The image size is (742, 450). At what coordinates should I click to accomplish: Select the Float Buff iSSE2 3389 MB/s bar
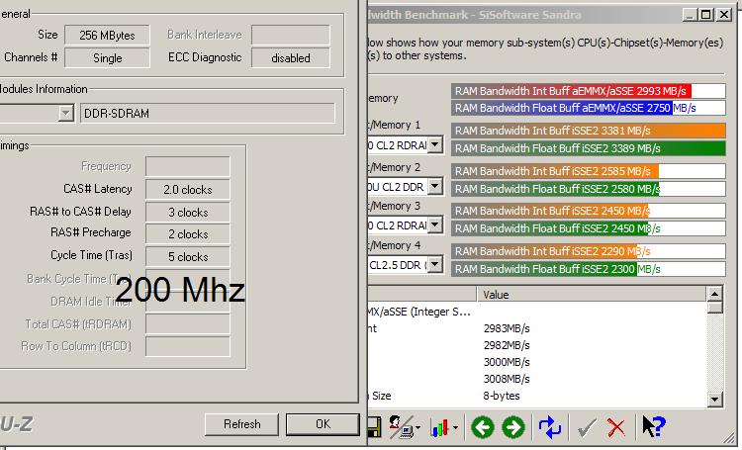589,148
